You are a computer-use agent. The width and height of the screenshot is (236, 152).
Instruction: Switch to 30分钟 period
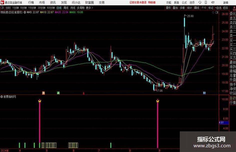[x=41, y=8]
